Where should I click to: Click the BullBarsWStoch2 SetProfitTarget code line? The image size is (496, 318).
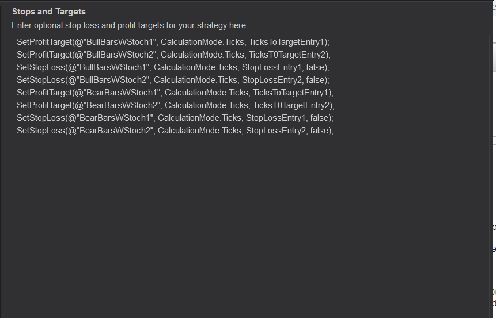click(x=173, y=55)
